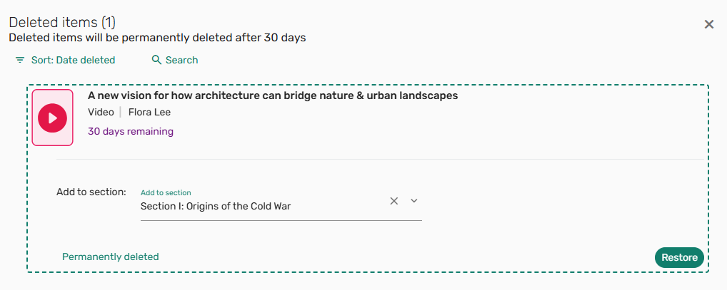Close the Deleted items dialog
Screen dimensions: 727x290
[x=709, y=24]
